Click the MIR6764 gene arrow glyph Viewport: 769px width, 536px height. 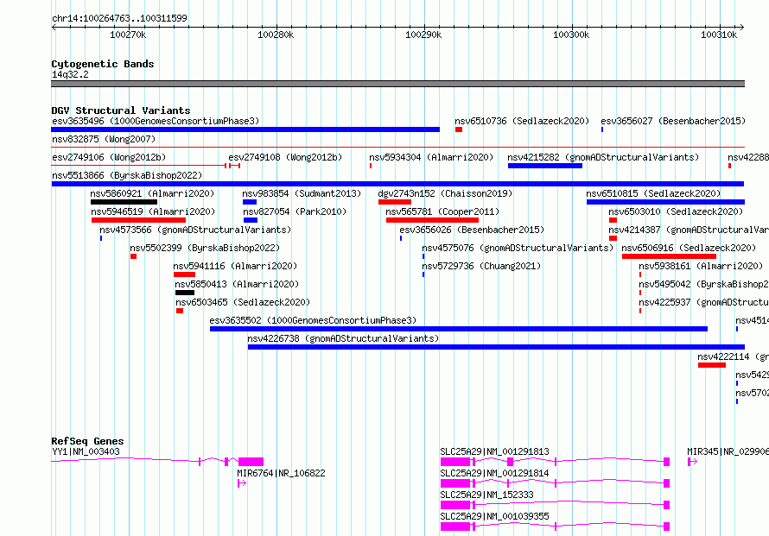[242, 483]
